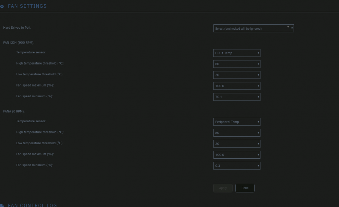Open FANA Low temperature threshold dropdown

(x=237, y=144)
